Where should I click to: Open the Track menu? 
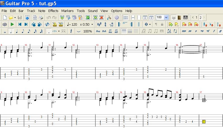tap(31, 11)
